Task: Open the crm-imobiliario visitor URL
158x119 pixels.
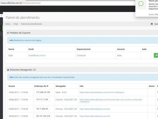Action: click(x=102, y=92)
